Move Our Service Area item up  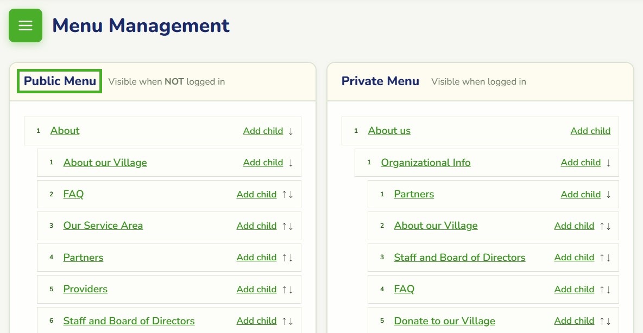coord(284,226)
